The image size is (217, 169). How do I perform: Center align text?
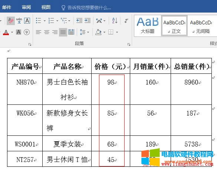tap(47, 32)
